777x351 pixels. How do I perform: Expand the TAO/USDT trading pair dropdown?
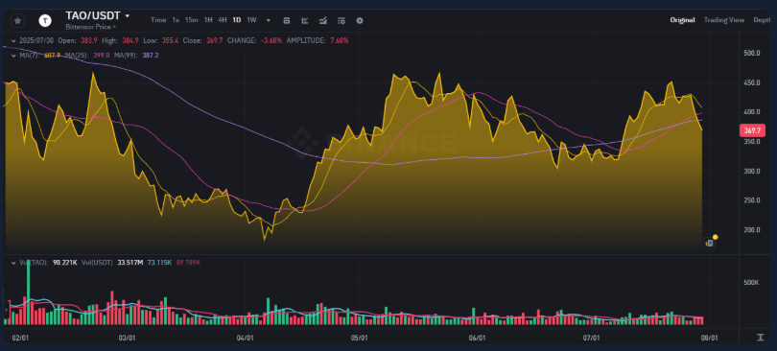pyautogui.click(x=128, y=16)
